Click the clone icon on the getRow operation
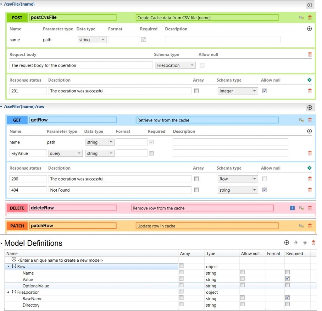 point(301,120)
